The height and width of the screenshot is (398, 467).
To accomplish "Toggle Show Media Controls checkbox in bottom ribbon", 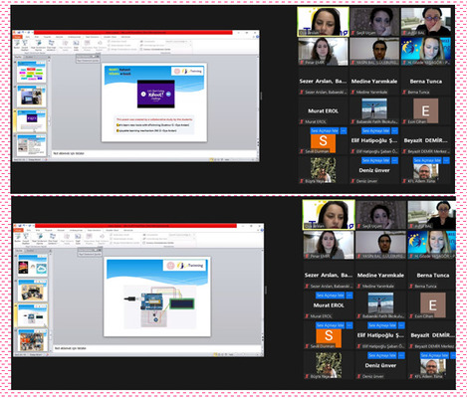I will (112, 243).
